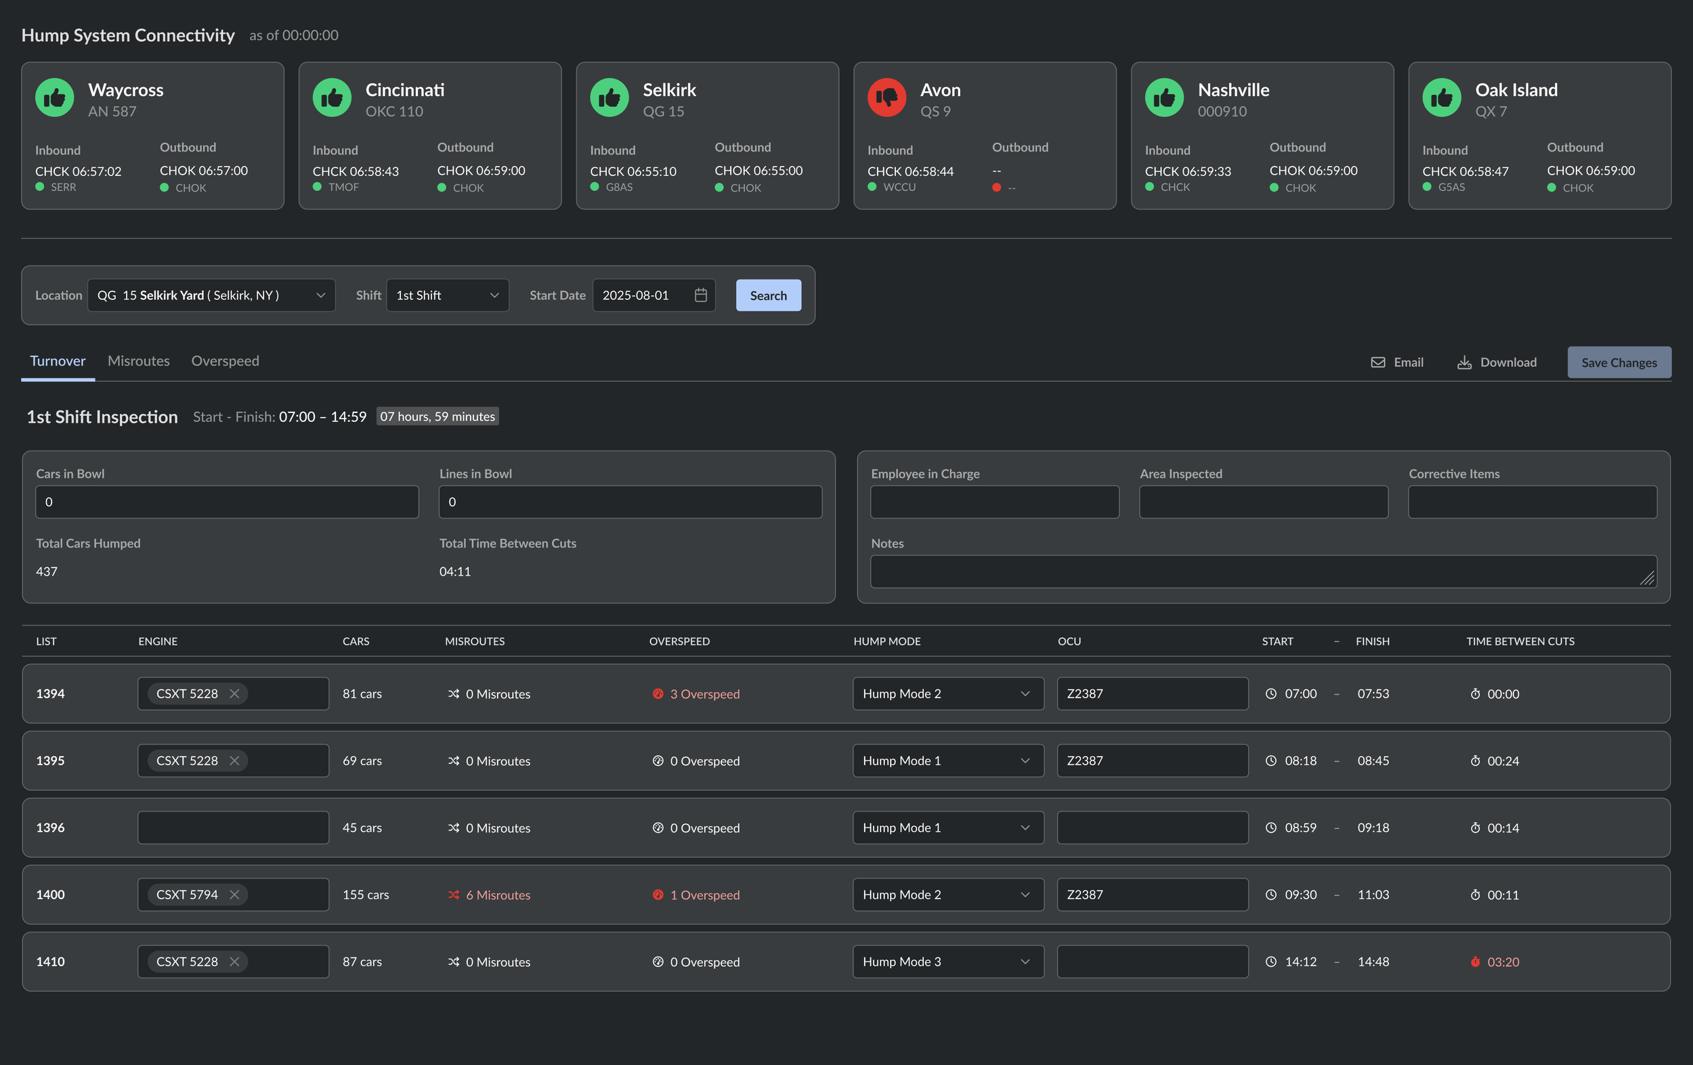This screenshot has width=1693, height=1065.
Task: Click red overspeed gauge icon on list 1394
Action: [x=658, y=694]
